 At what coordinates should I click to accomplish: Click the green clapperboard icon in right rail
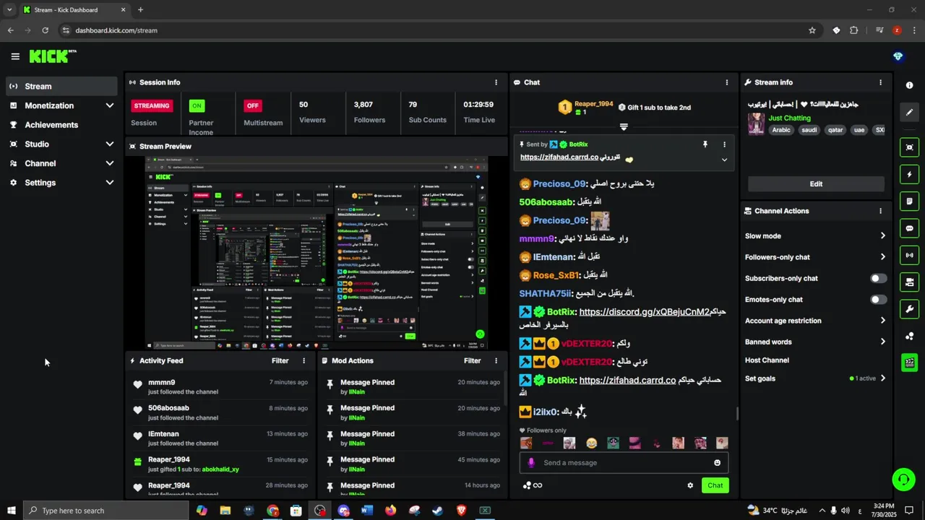909,363
